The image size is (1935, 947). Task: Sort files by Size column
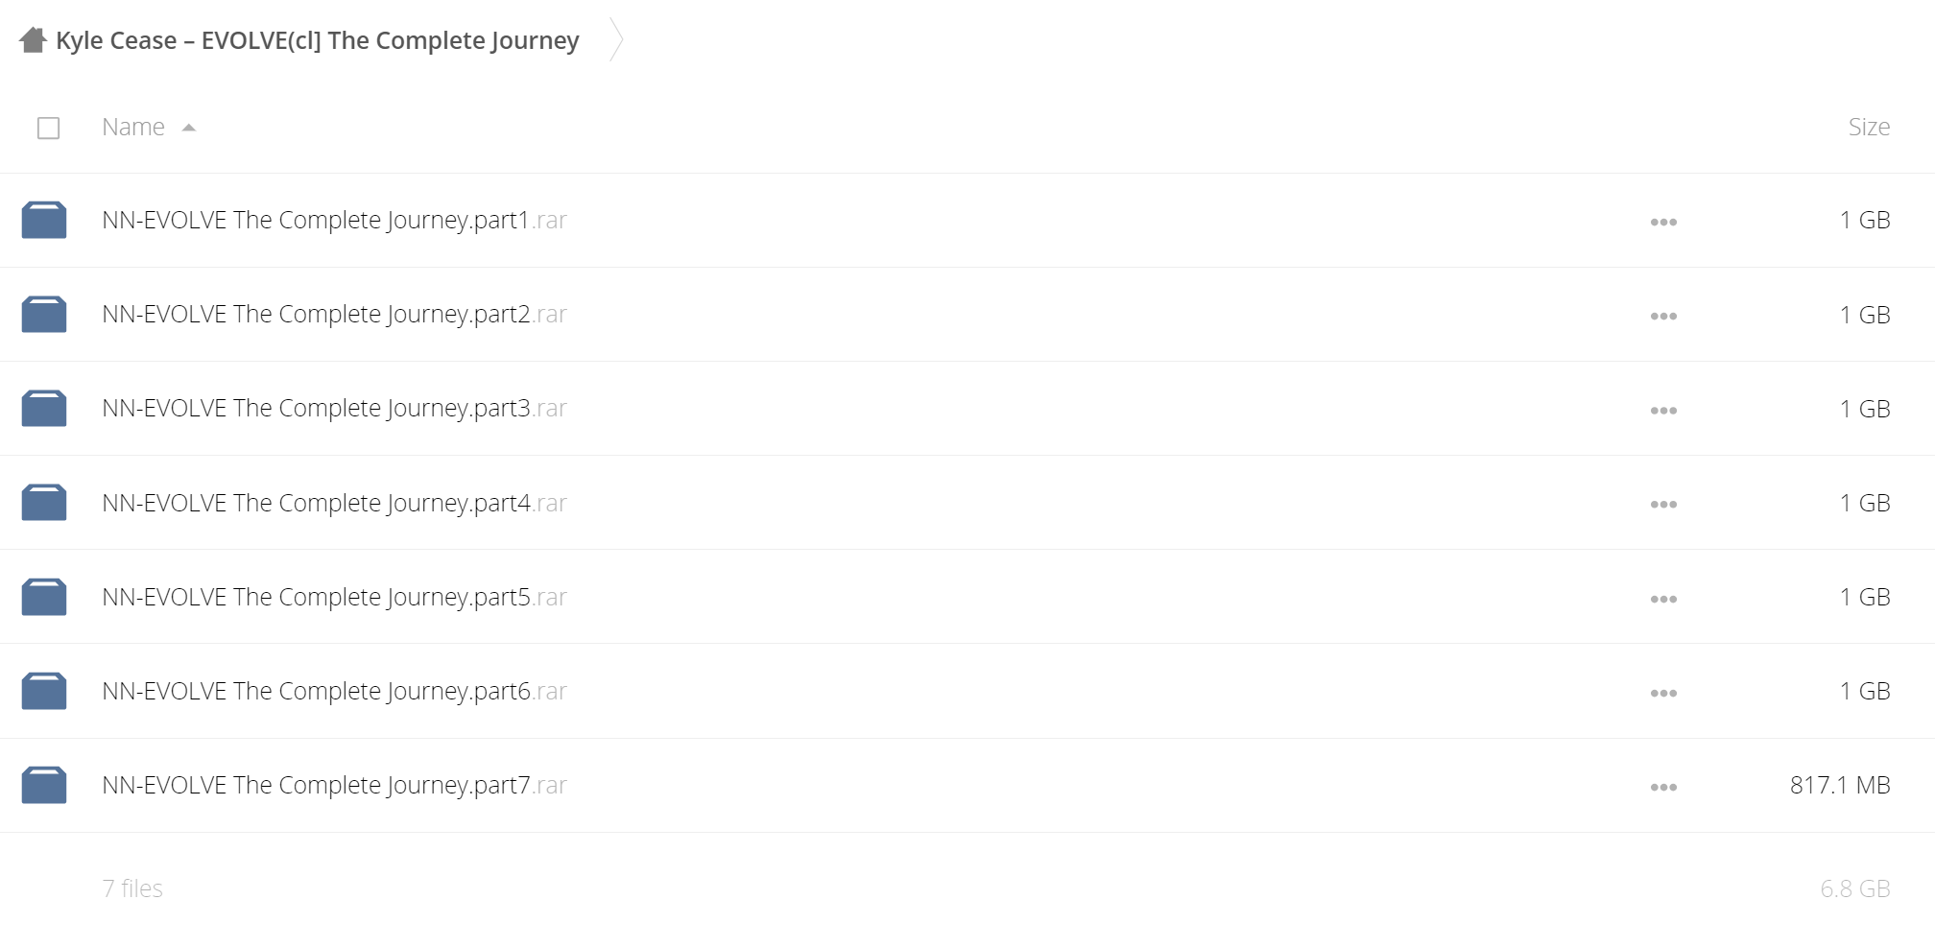click(x=1869, y=127)
